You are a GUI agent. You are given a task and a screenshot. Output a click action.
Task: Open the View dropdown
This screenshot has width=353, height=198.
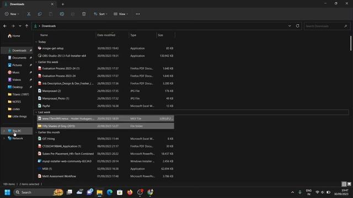pyautogui.click(x=121, y=14)
